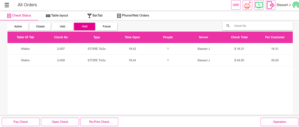Switch to the Table layout tab
299x127 pixels.
pyautogui.click(x=57, y=16)
